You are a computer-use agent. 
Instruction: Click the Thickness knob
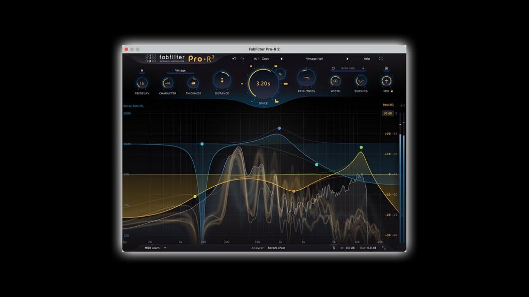(193, 83)
